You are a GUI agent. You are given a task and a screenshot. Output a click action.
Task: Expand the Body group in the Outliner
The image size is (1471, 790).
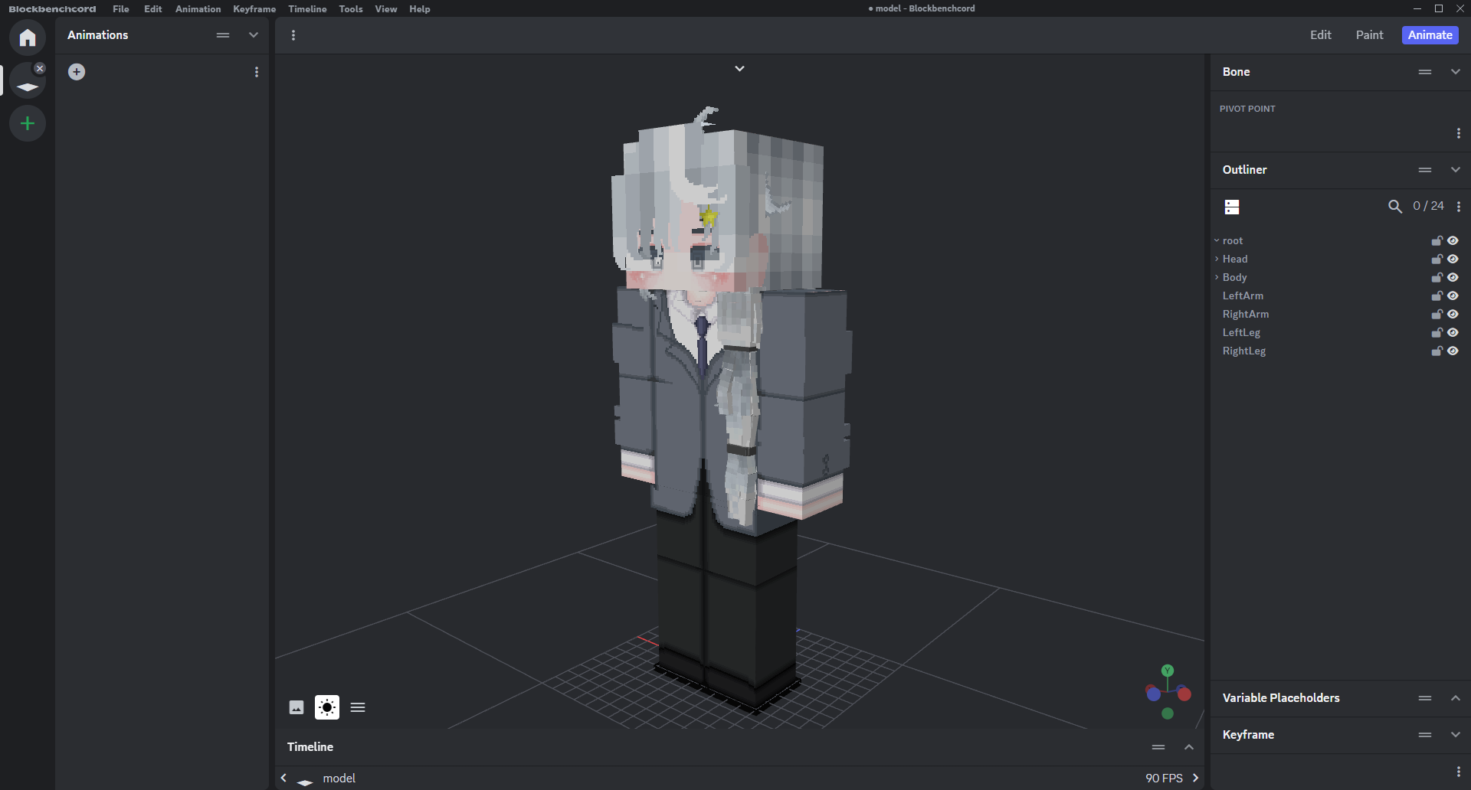point(1217,277)
